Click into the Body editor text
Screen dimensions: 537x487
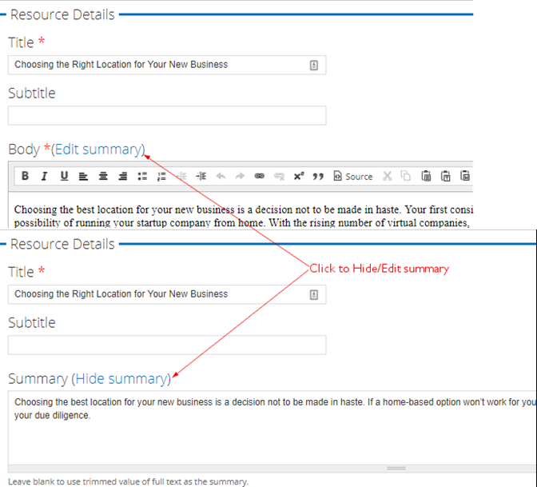241,211
